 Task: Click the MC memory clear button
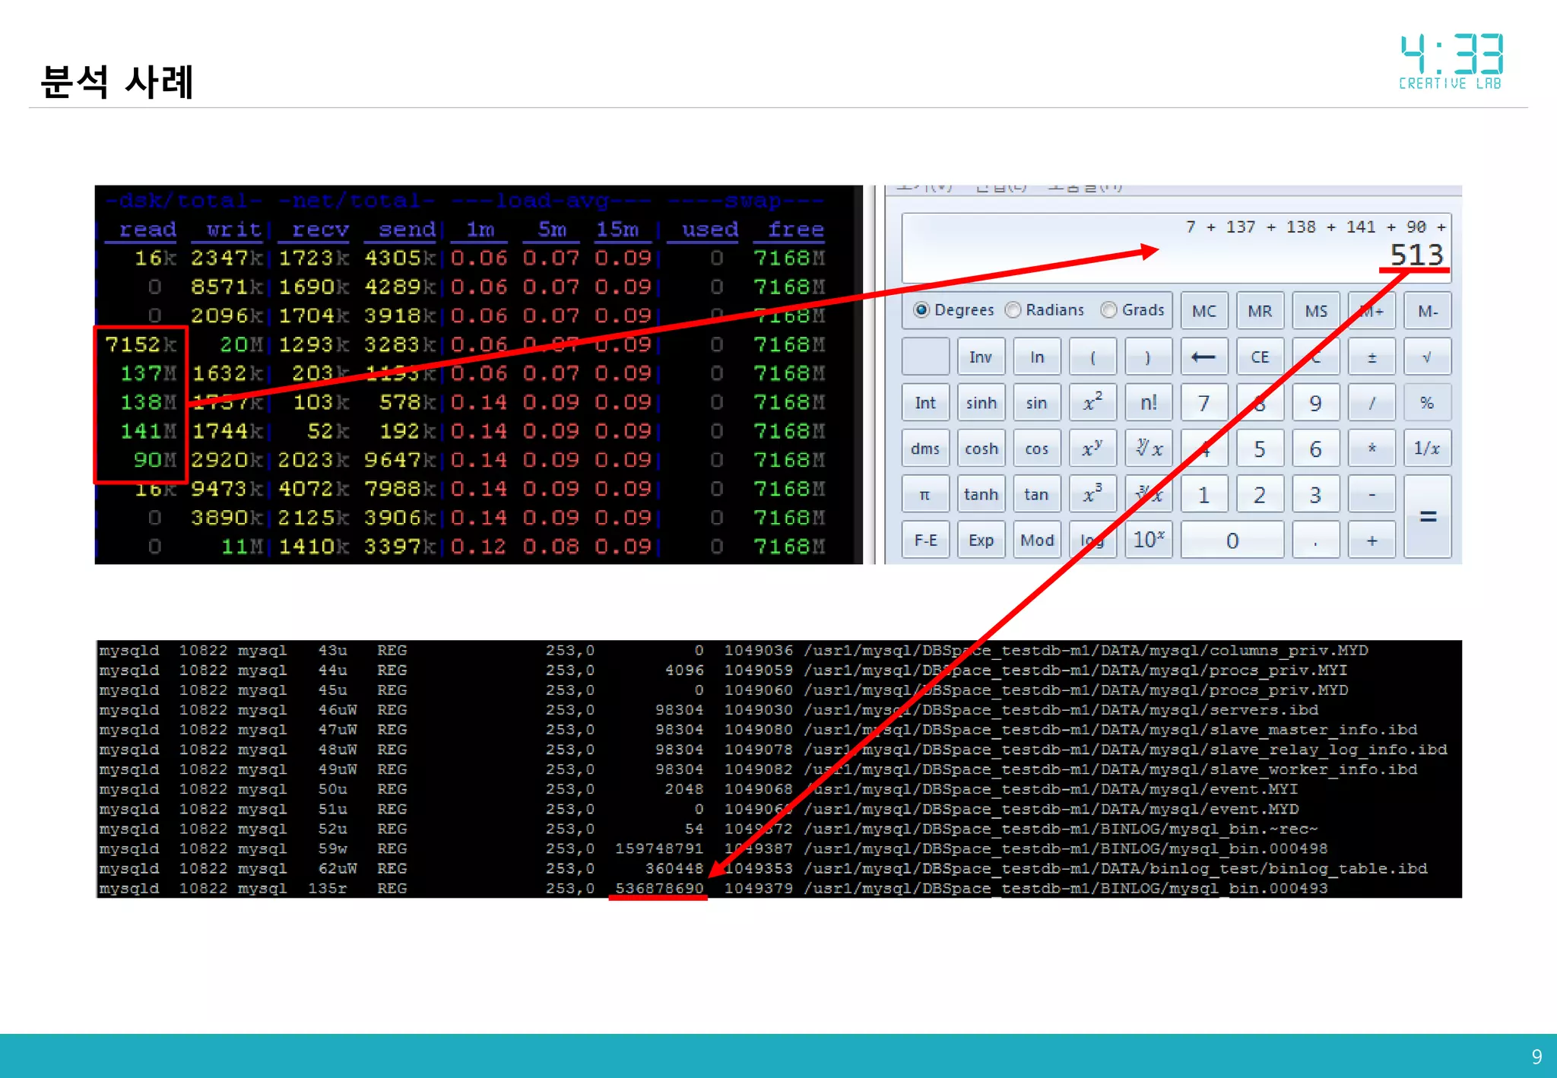[x=1204, y=311]
